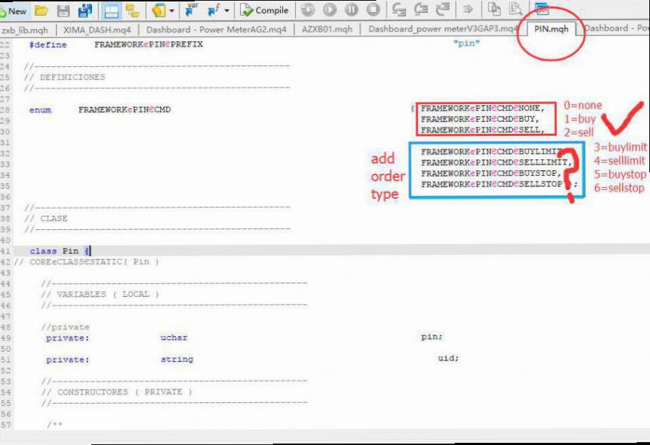Select the PIN.mqh tab
This screenshot has width=650, height=445.
[552, 29]
